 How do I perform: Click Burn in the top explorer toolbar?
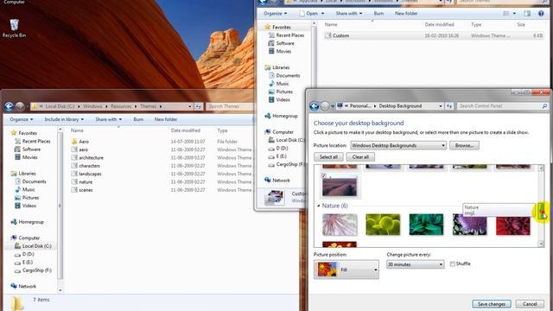(x=378, y=14)
